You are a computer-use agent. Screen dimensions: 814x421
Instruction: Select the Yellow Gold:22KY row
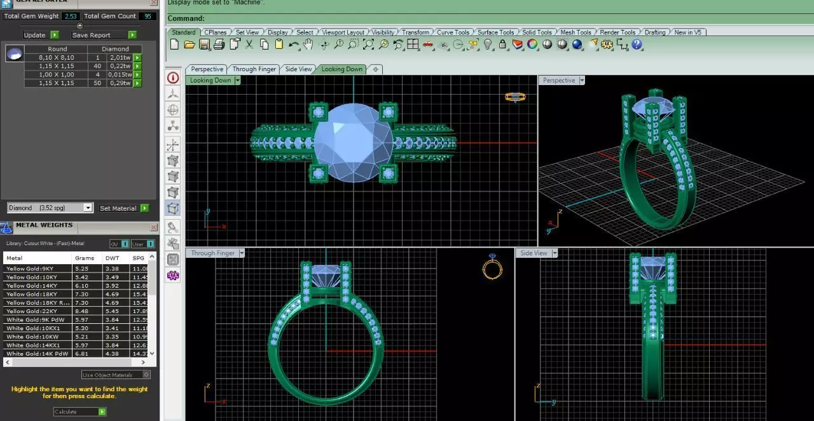click(x=76, y=311)
